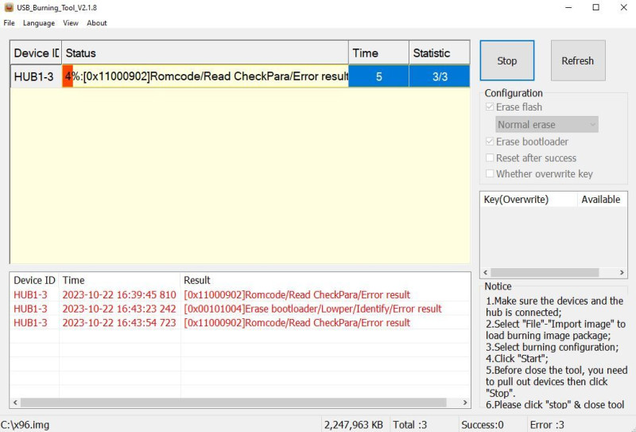Click the Statistic value 3/3 cell

440,76
